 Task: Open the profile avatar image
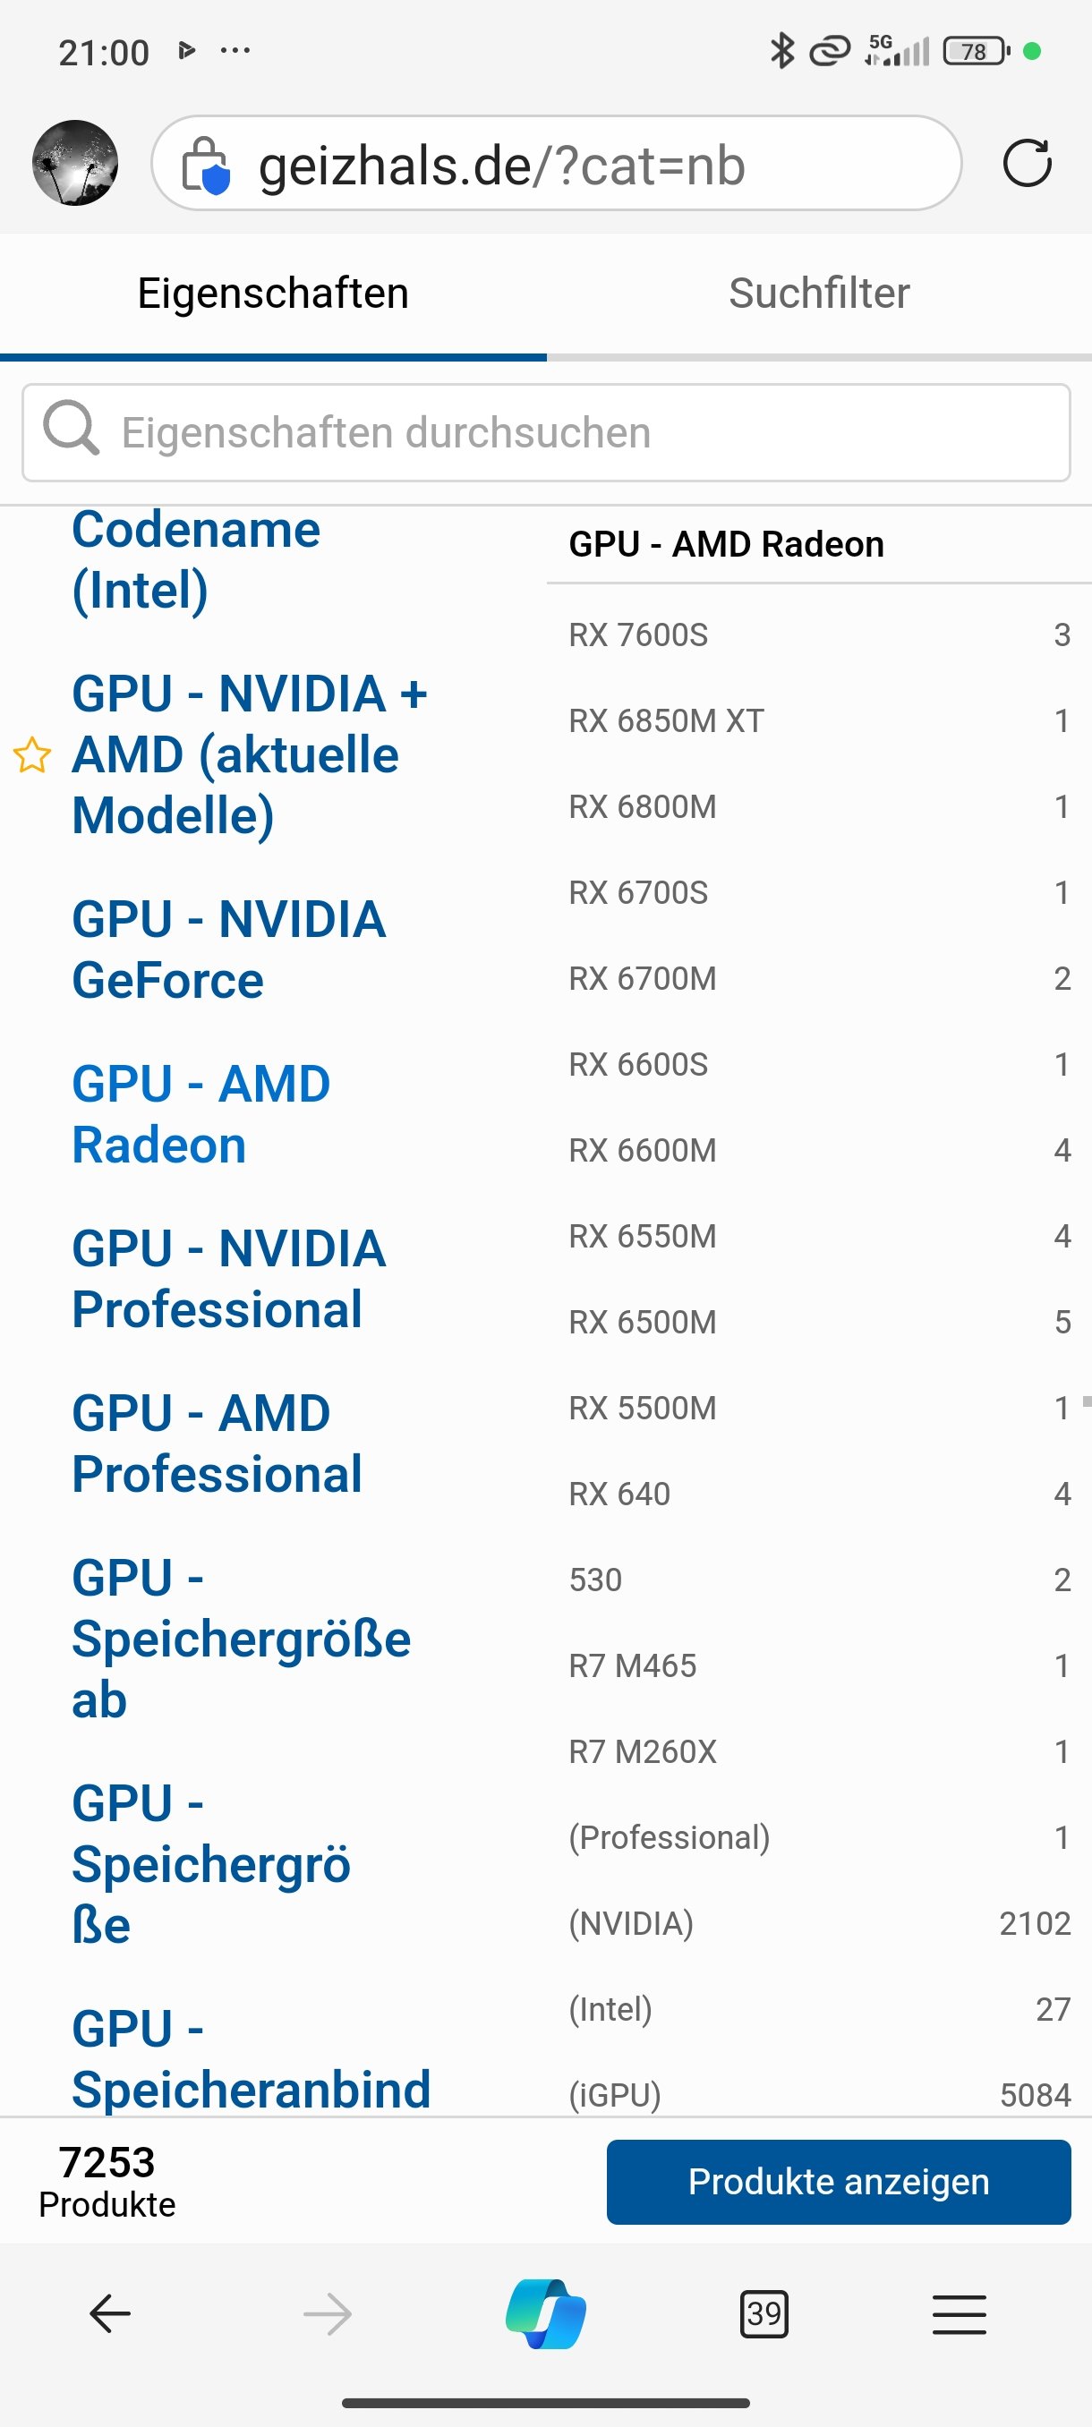pyautogui.click(x=73, y=163)
